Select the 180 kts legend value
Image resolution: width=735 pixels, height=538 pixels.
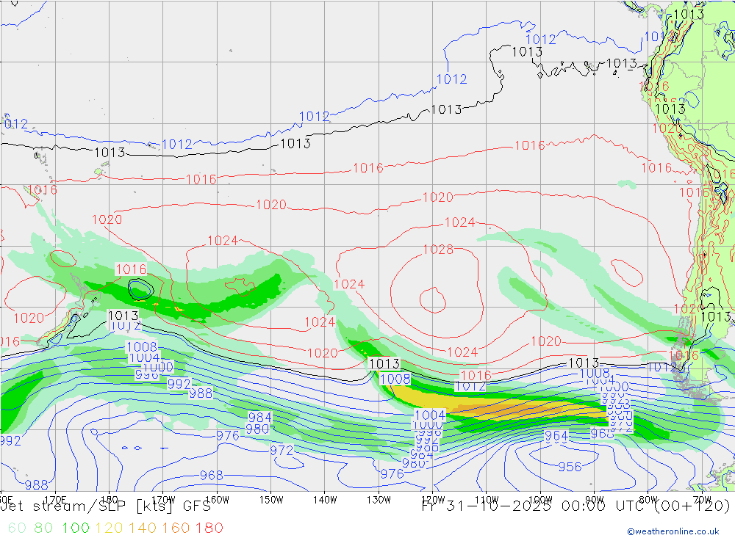click(209, 528)
